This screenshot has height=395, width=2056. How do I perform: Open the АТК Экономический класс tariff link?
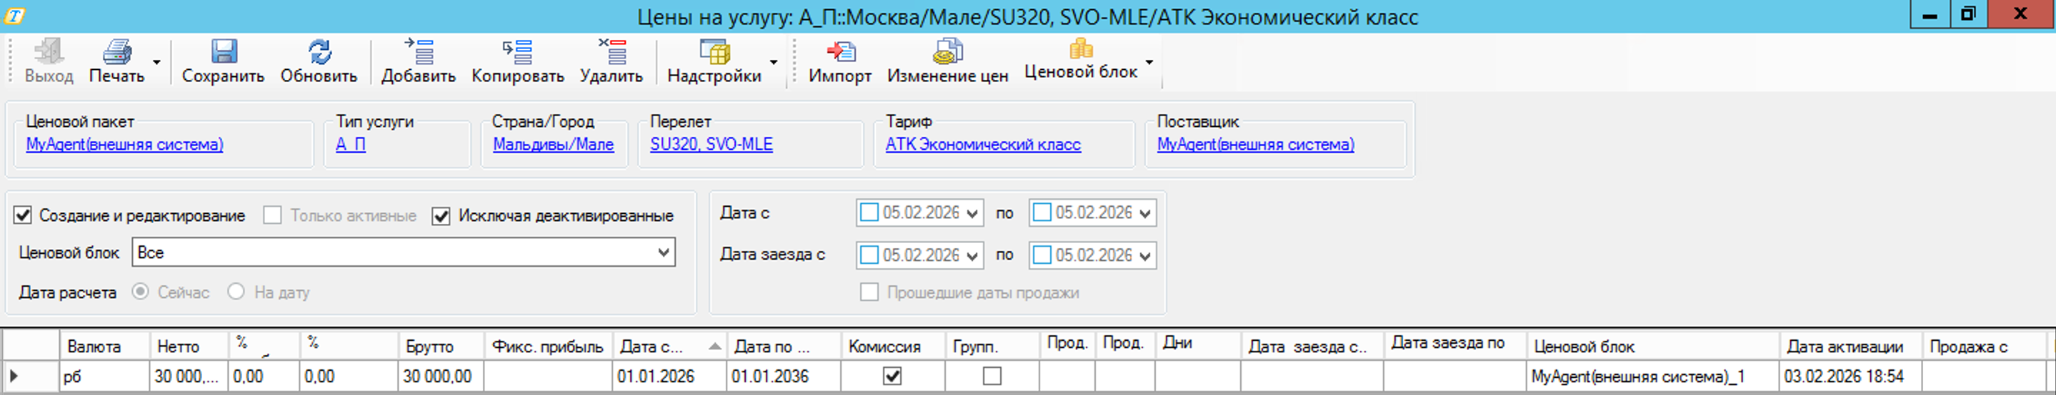click(x=982, y=144)
